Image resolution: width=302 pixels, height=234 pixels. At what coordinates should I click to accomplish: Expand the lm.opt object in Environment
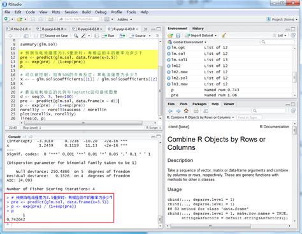(169, 48)
